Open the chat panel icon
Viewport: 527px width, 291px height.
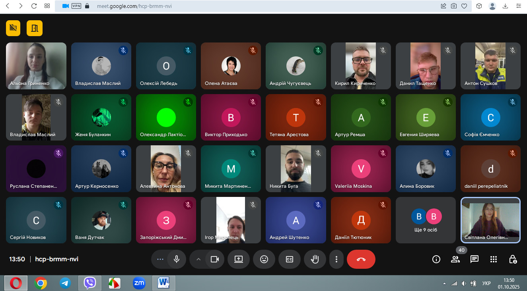pyautogui.click(x=474, y=259)
